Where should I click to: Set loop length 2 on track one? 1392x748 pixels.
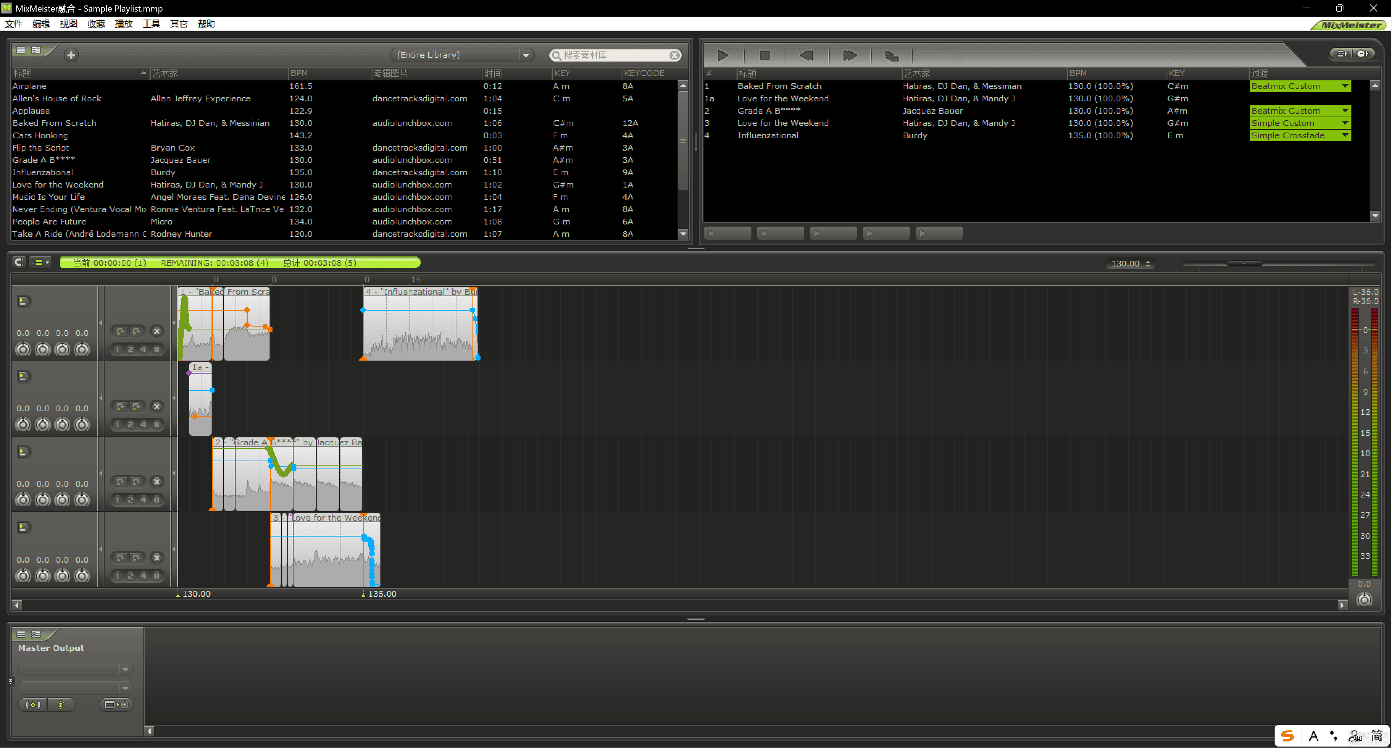click(130, 349)
